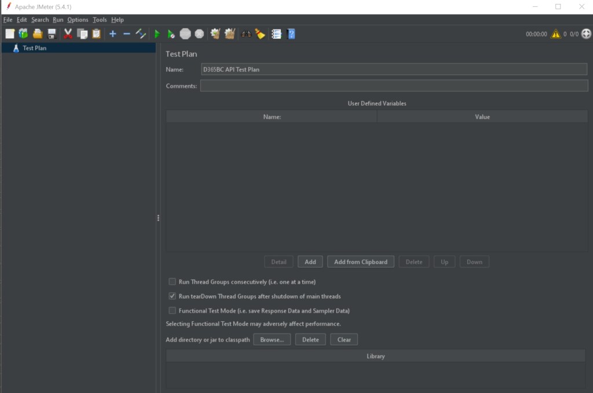Click the Comments input field
Viewport: 593px width, 393px height.
click(x=394, y=86)
